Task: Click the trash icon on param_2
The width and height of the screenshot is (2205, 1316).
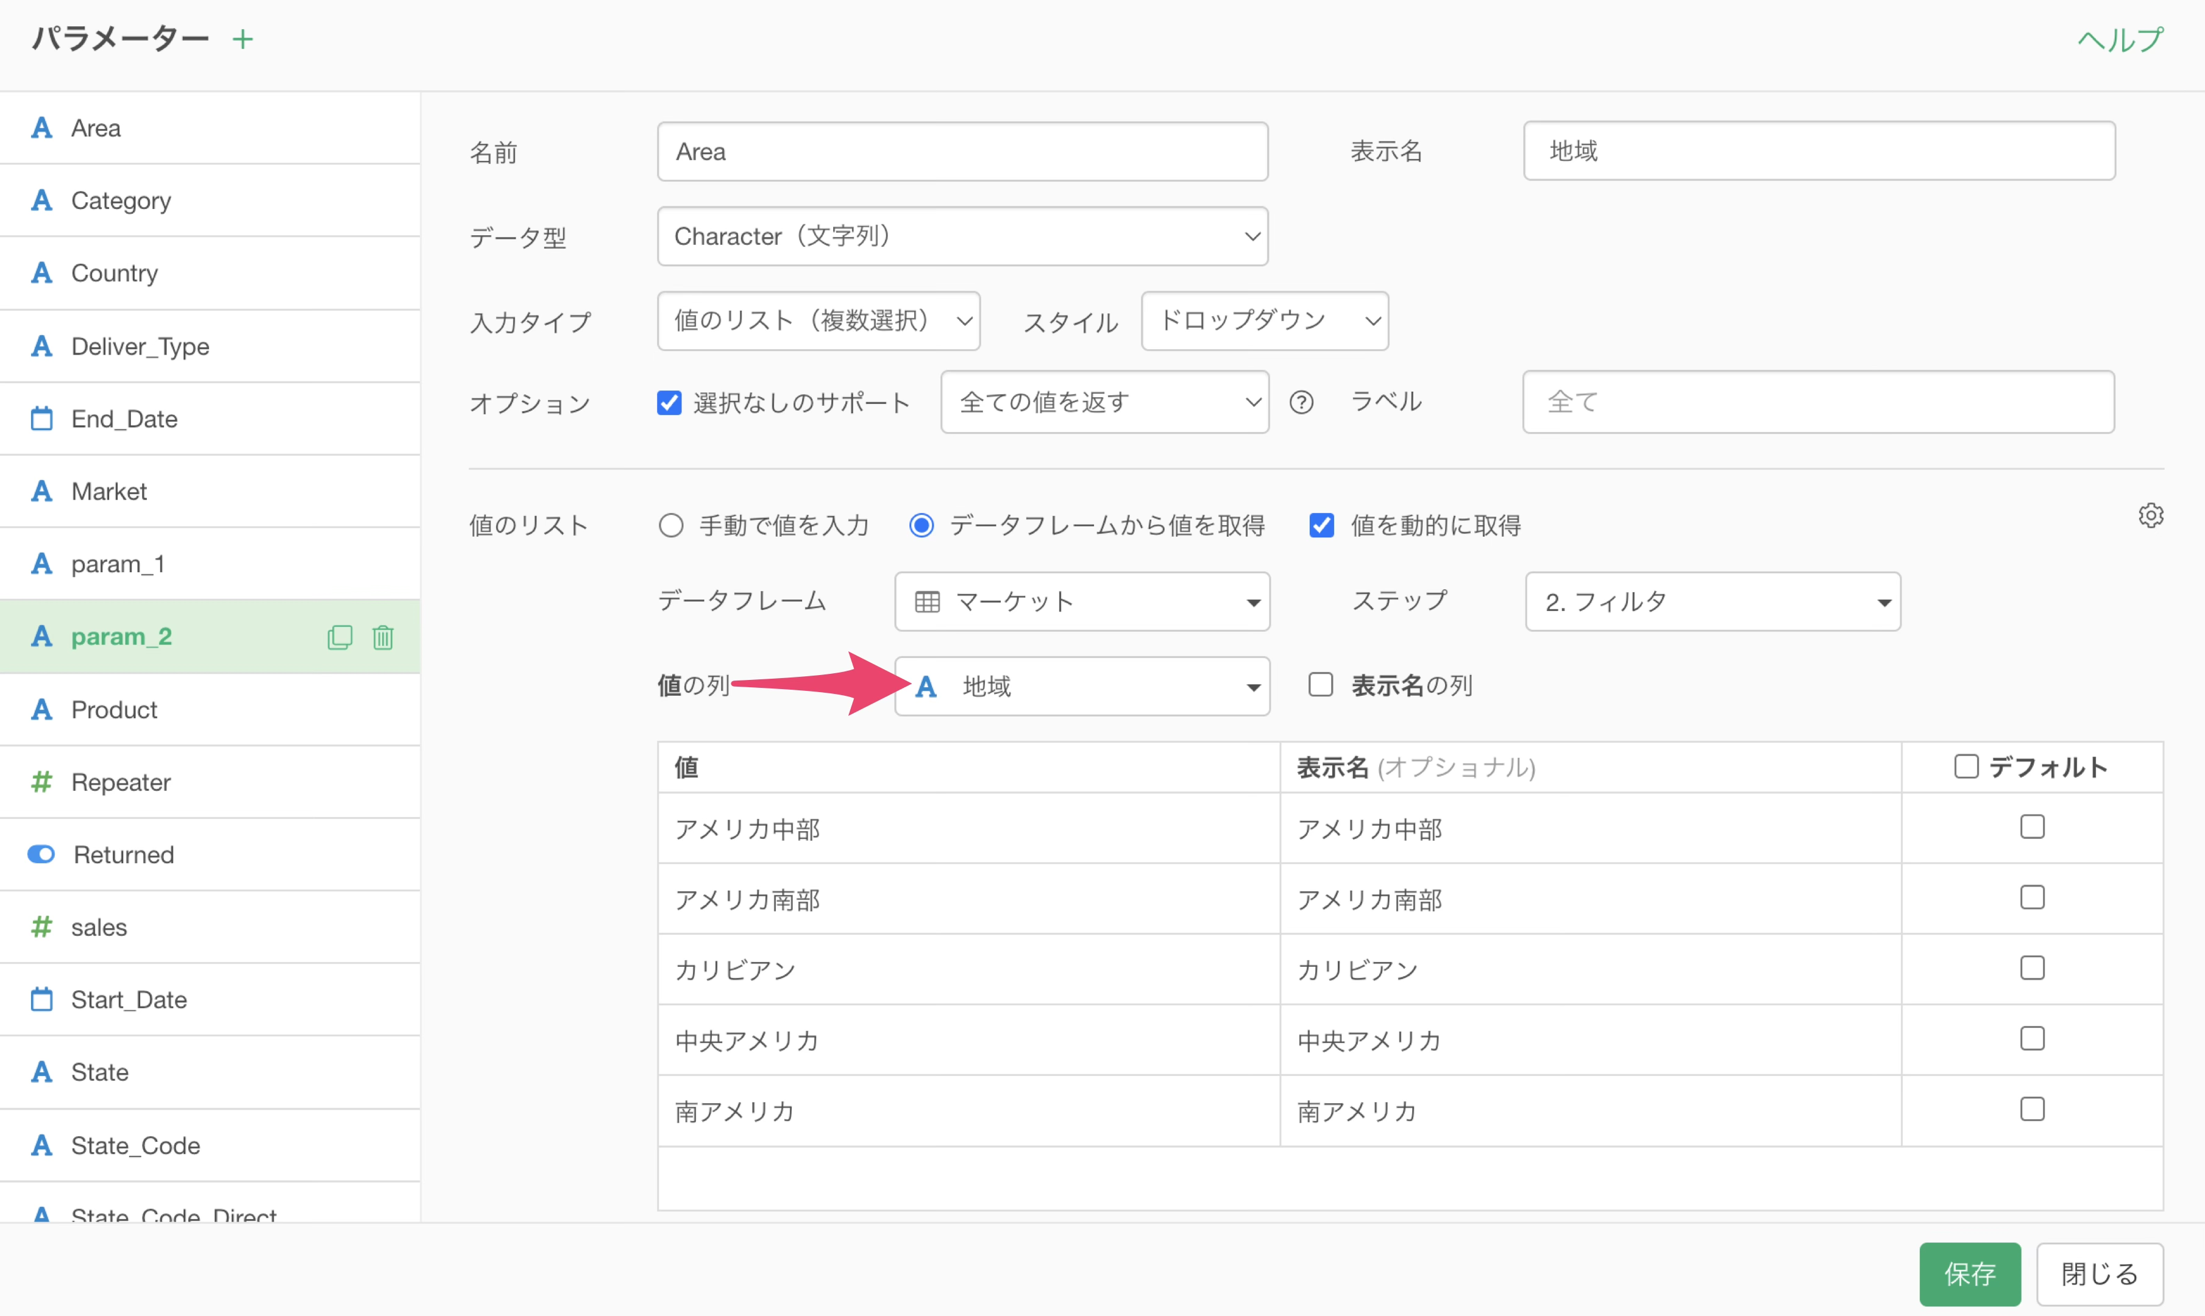Action: [383, 637]
